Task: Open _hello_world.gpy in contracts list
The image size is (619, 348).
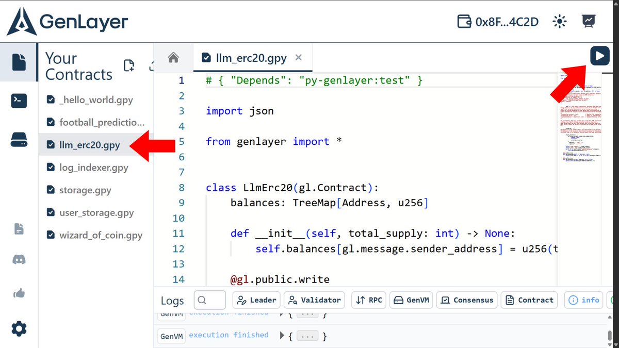Action: [x=95, y=100]
